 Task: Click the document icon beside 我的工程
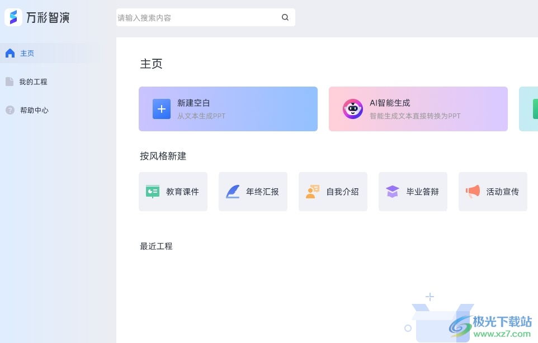point(10,82)
